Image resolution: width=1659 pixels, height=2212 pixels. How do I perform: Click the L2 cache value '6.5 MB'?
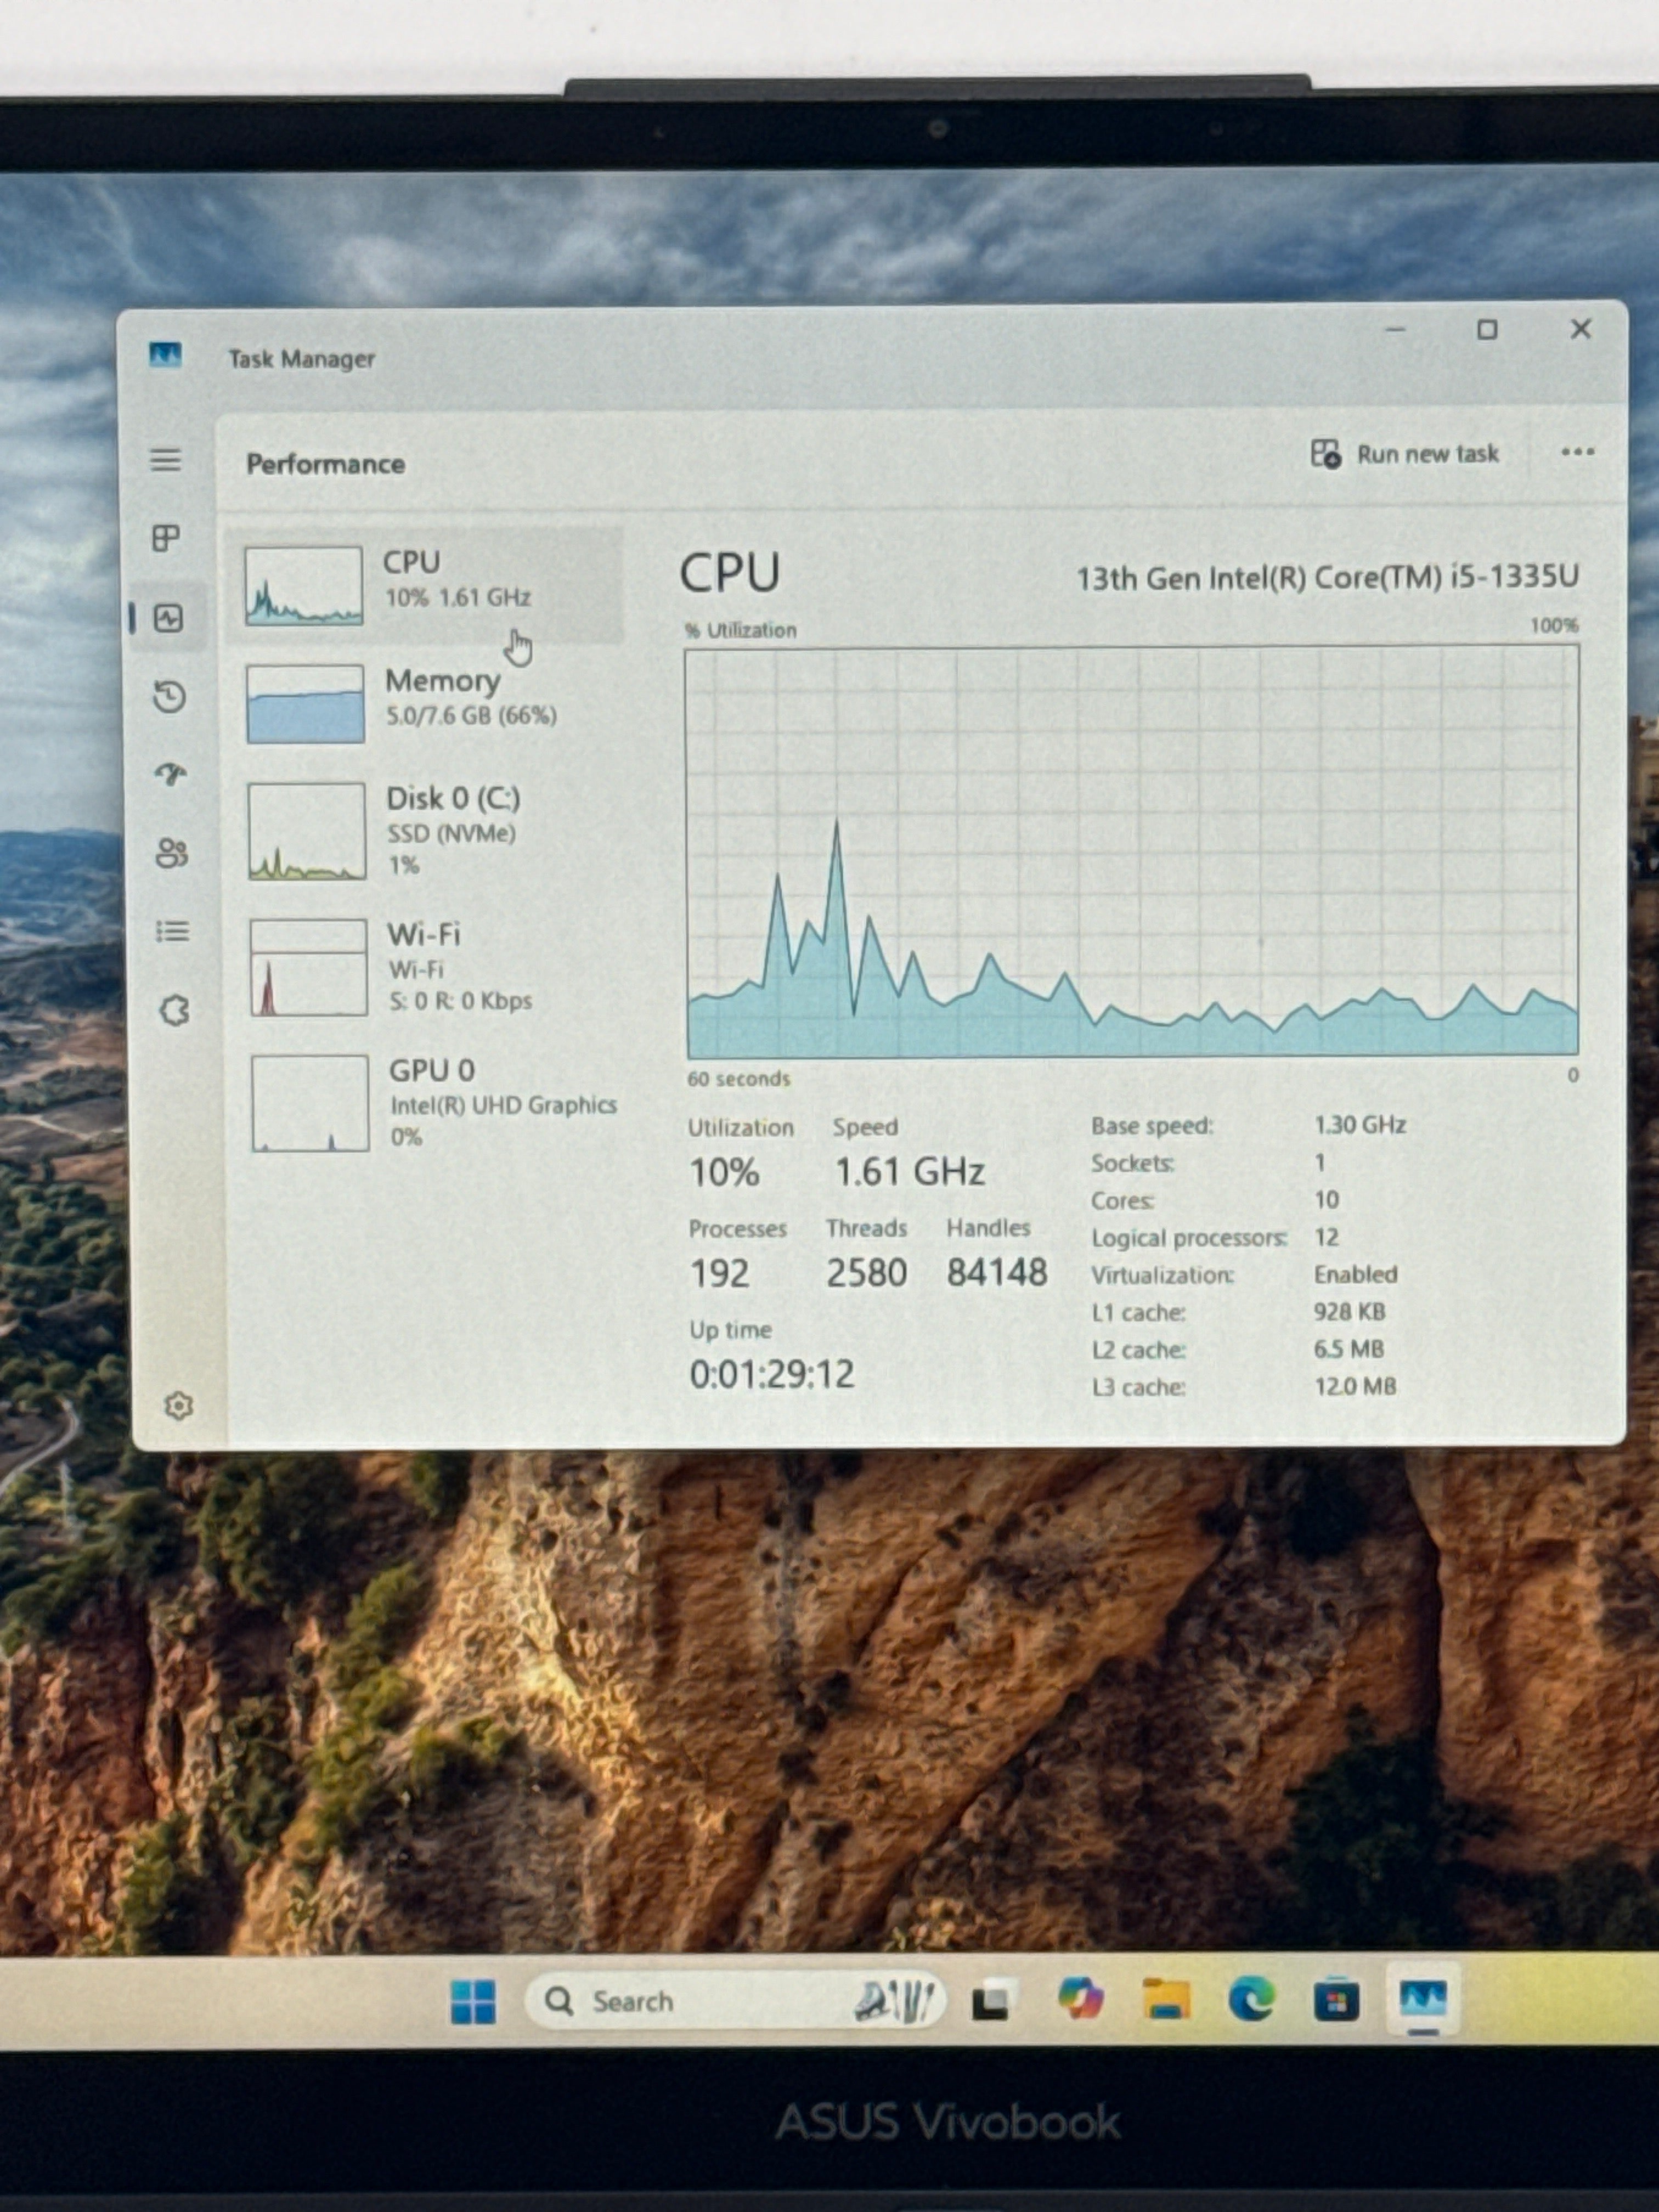(1349, 1349)
